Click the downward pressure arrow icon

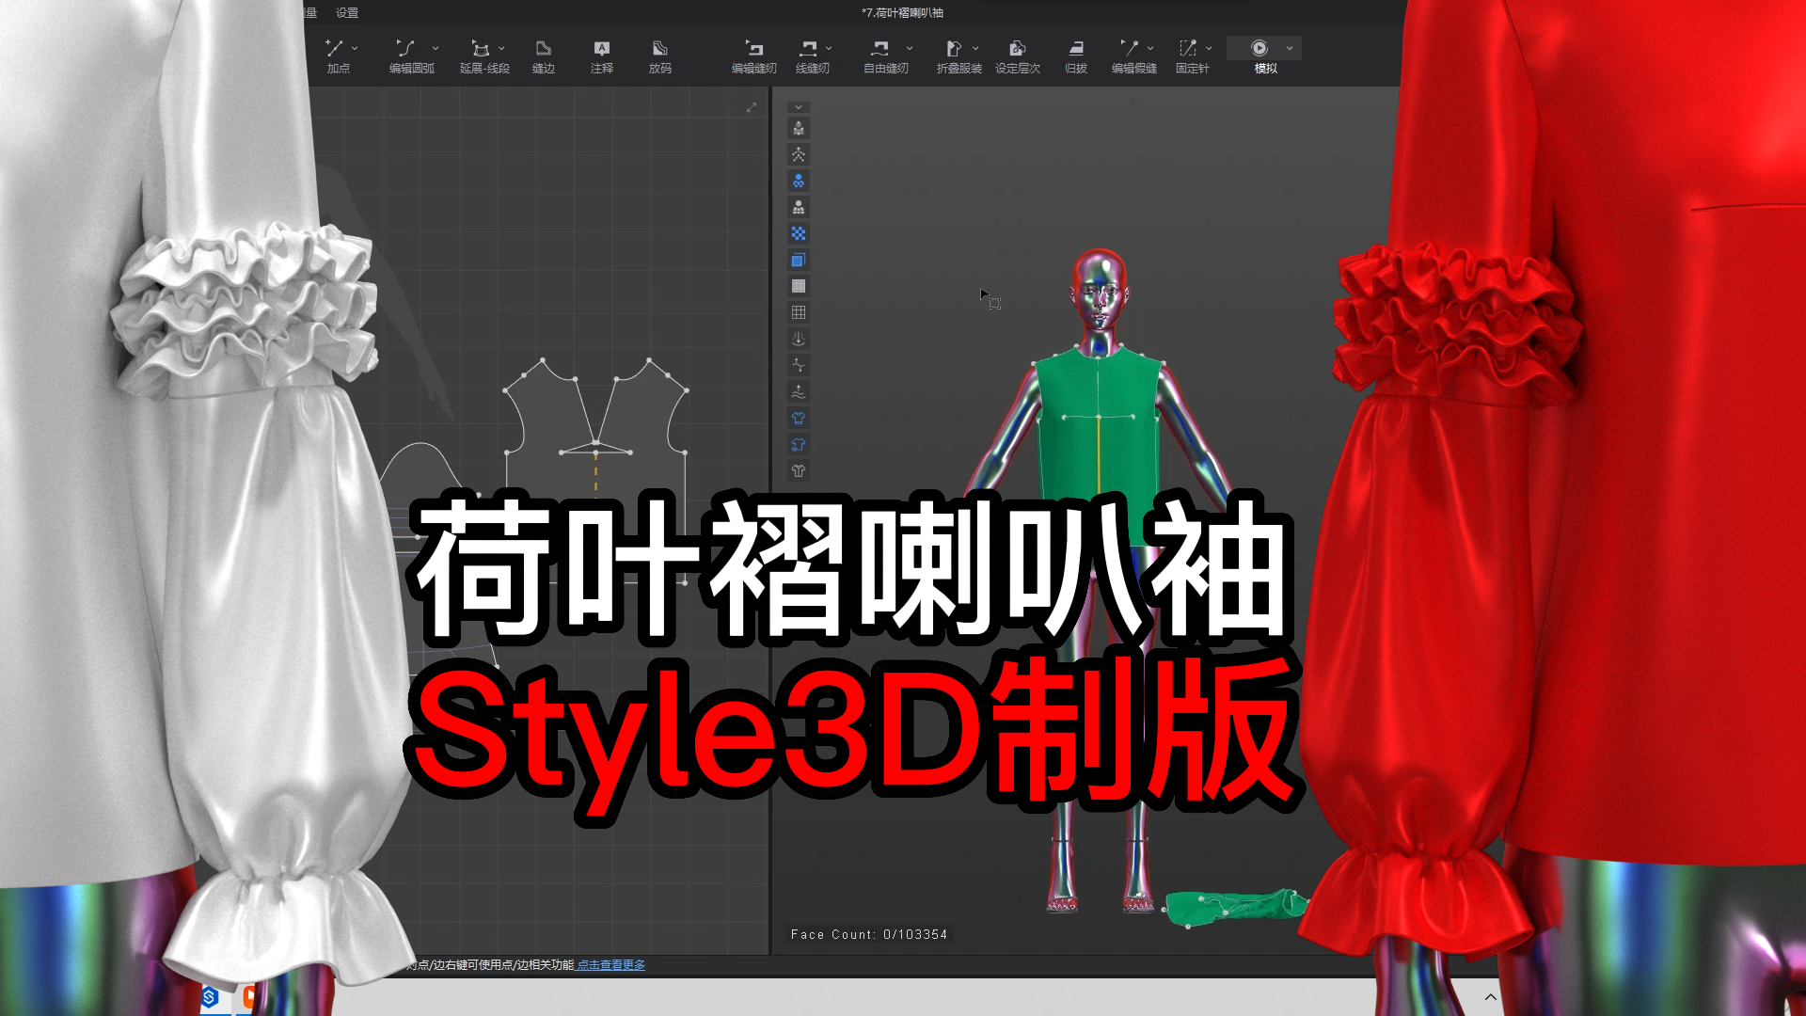(799, 339)
